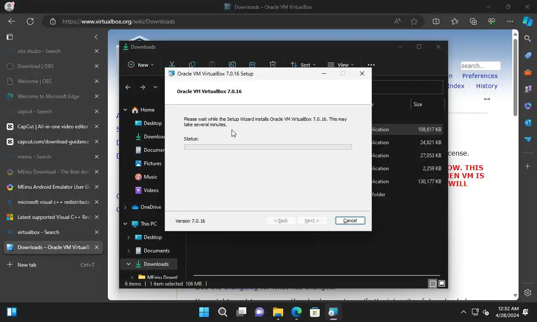Collapse Downloads under This PC
This screenshot has width=537, height=322.
pos(129,264)
